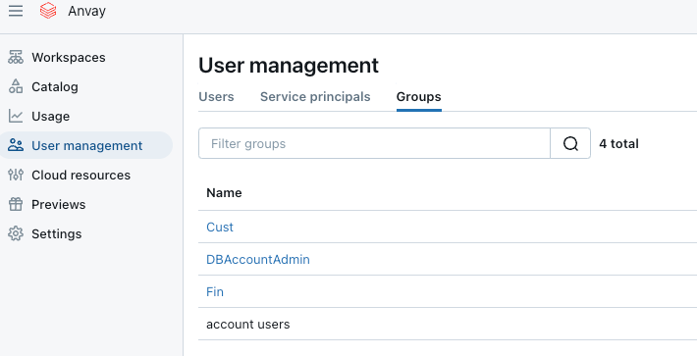This screenshot has height=356, width=697.
Task: Click the Name column header
Action: click(224, 192)
